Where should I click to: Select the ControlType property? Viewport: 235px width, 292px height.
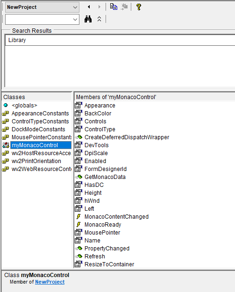(x=100, y=129)
